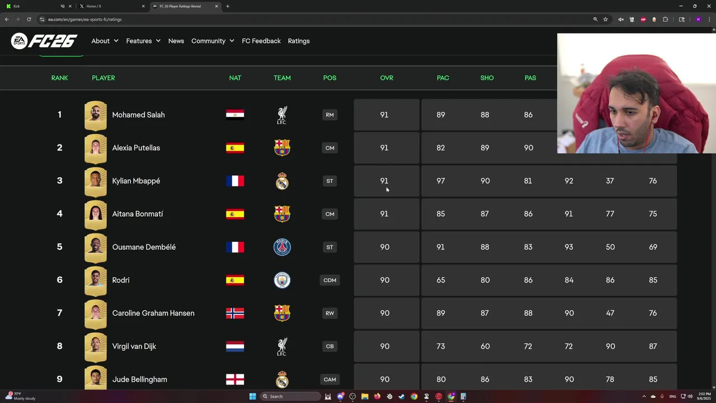Open the browser profile avatar H
716x403 pixels.
698,19
